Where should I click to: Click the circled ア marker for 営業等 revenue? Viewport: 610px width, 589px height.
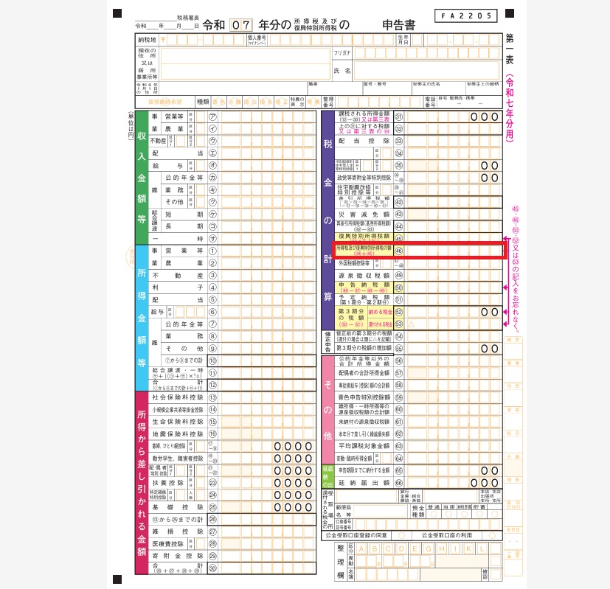click(x=213, y=116)
